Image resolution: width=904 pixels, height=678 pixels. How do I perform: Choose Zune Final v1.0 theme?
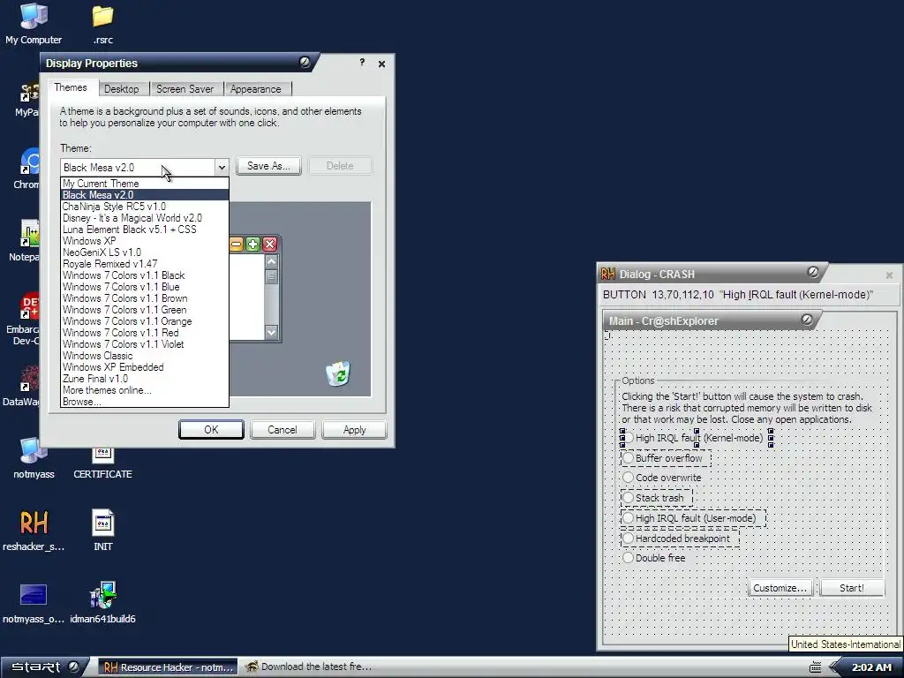[x=145, y=379]
